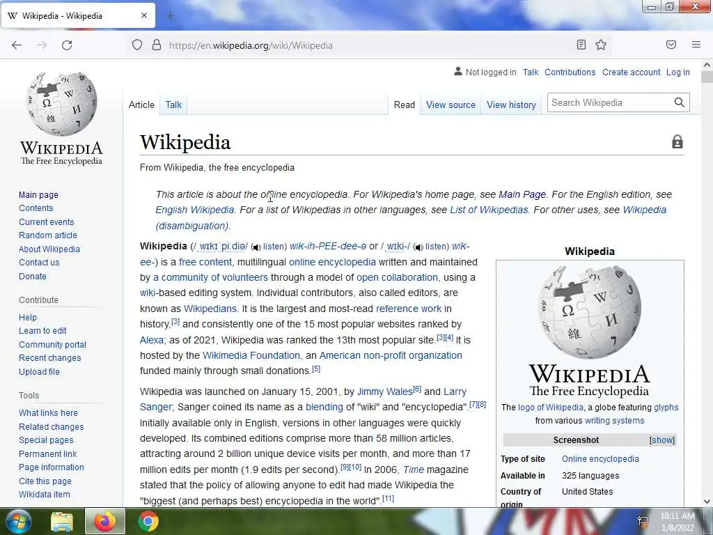Open Contents from the sidebar
713x535 pixels.
(36, 208)
